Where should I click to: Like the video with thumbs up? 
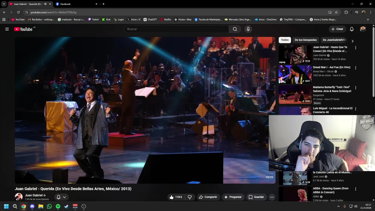tap(175, 197)
